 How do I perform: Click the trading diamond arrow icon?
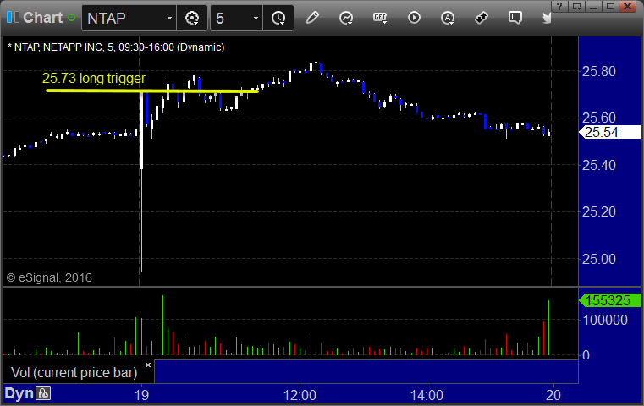coord(482,18)
